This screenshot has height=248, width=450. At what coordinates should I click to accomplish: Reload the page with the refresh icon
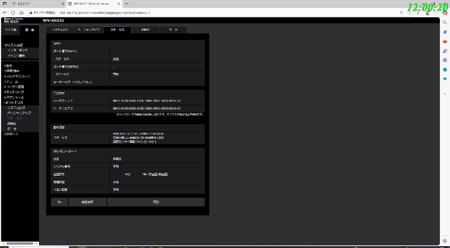click(x=13, y=12)
